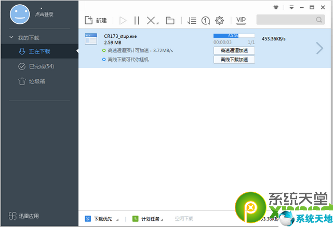This screenshot has width=333, height=227.
Task: Select the CR173_stup.exe file name
Action: coord(121,36)
